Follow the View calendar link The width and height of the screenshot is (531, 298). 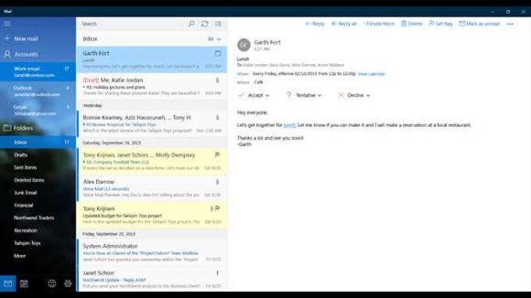(x=371, y=74)
